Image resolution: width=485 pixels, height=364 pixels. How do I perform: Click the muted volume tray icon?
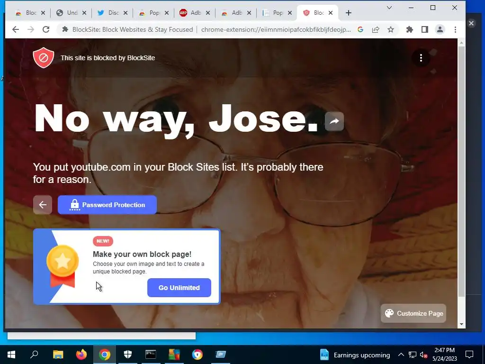pos(424,355)
